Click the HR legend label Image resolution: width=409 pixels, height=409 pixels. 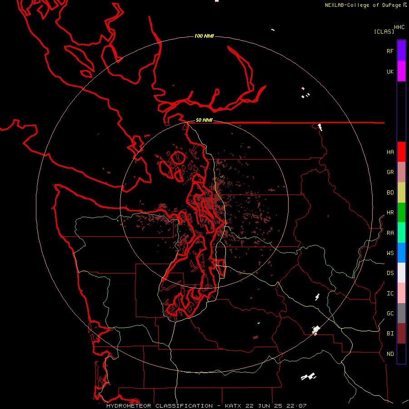390,213
